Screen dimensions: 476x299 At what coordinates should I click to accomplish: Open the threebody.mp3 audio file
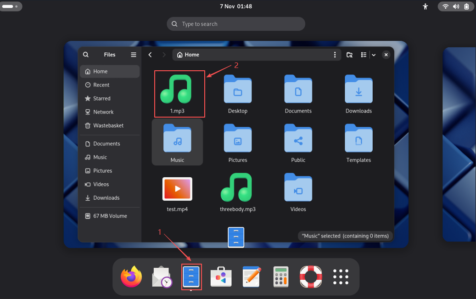coord(237,188)
